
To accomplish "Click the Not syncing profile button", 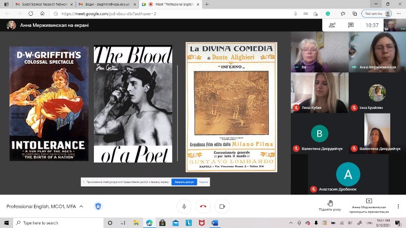I will coord(377,14).
